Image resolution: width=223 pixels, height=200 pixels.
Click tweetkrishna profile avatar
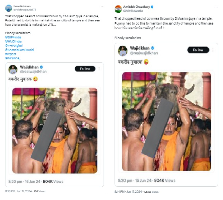pos(9,8)
